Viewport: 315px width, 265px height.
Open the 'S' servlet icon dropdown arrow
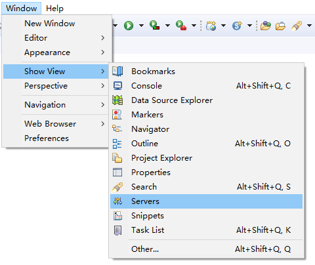[x=249, y=26]
